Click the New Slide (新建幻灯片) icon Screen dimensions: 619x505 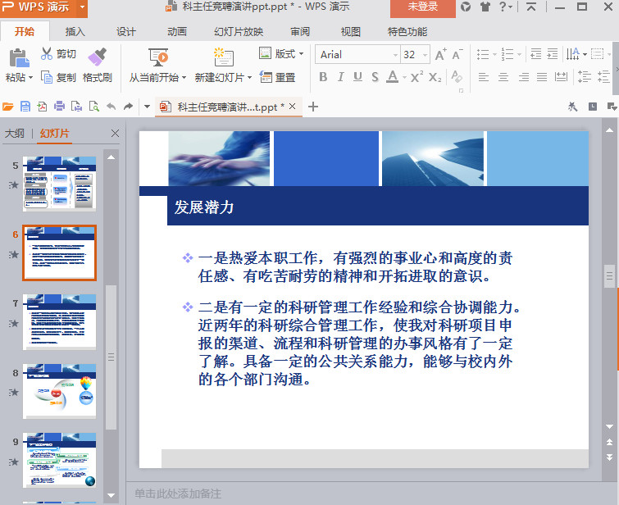point(222,57)
